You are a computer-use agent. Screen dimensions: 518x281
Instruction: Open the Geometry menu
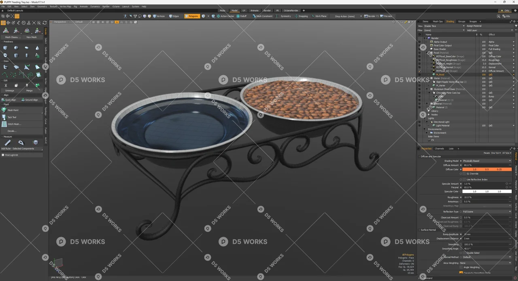point(42,6)
